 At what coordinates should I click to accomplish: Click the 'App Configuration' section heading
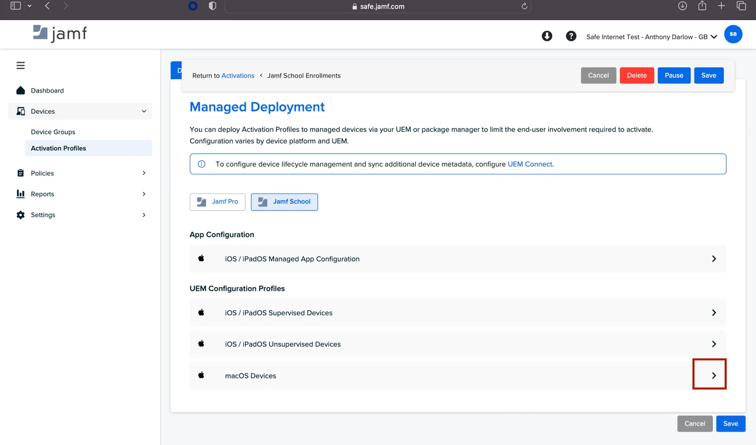pos(222,235)
